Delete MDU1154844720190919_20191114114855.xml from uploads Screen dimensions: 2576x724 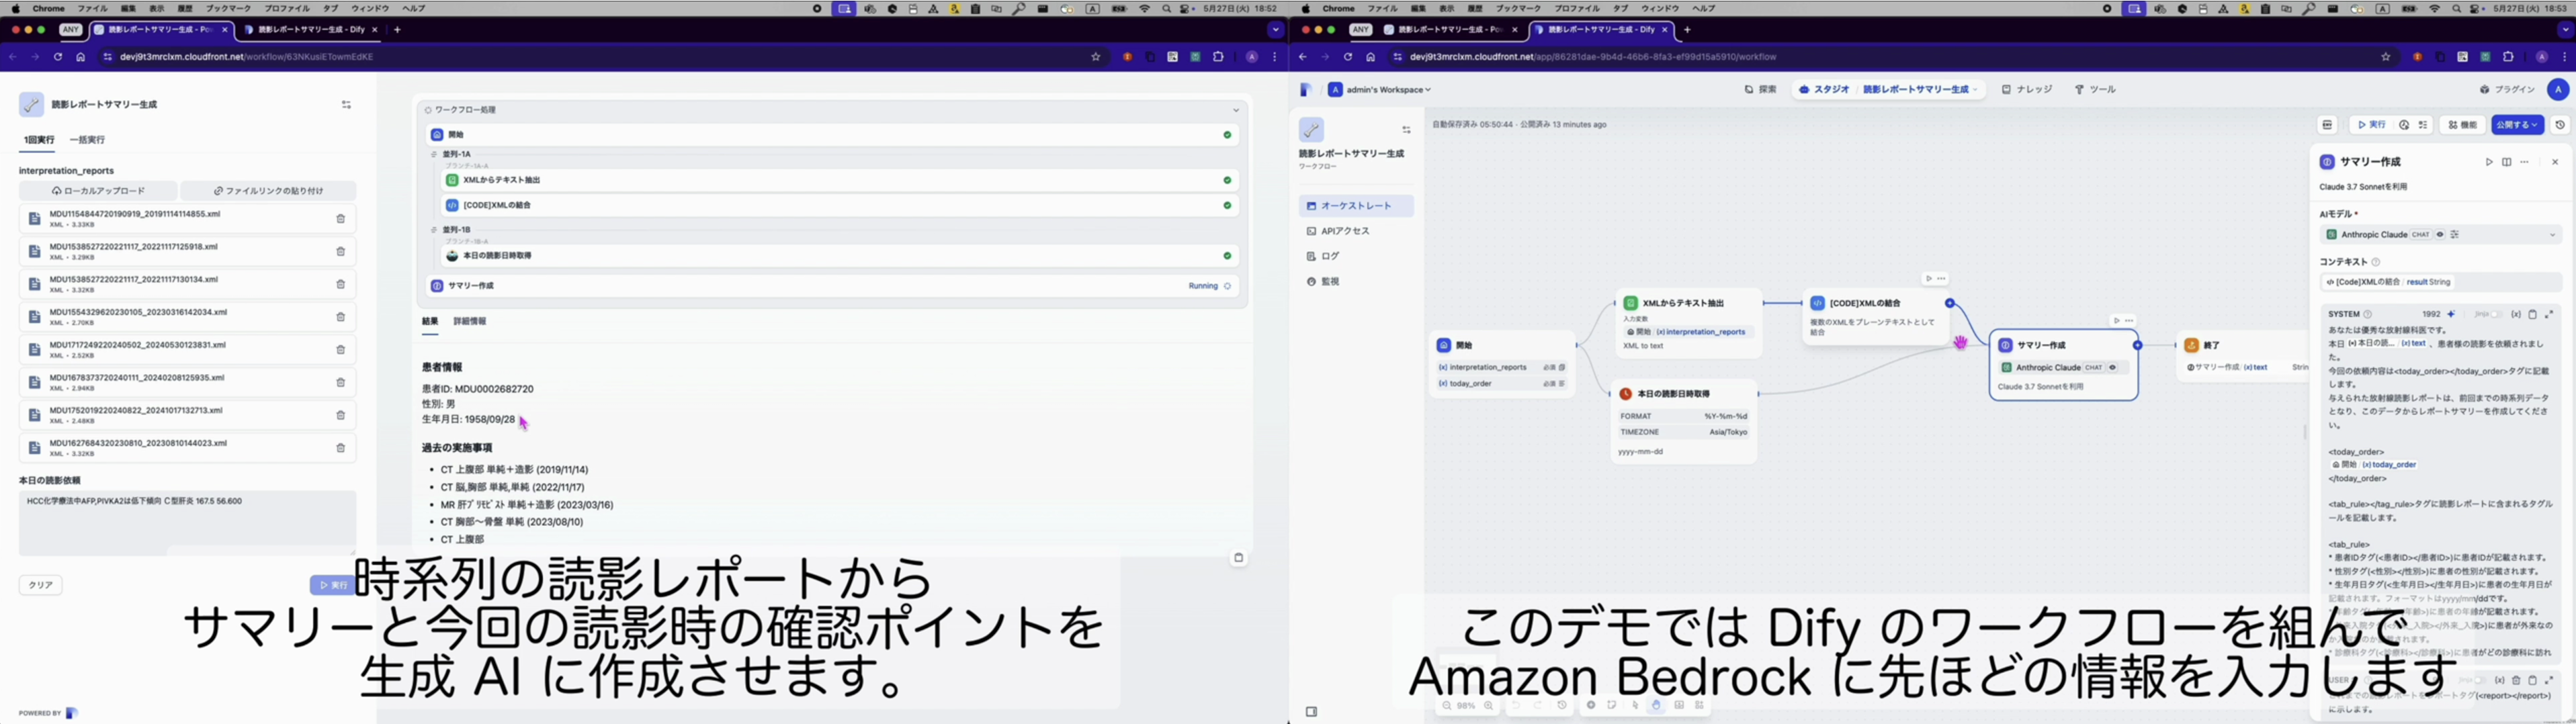(x=340, y=219)
